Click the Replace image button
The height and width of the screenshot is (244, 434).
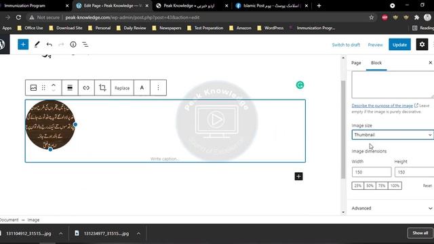[122, 88]
